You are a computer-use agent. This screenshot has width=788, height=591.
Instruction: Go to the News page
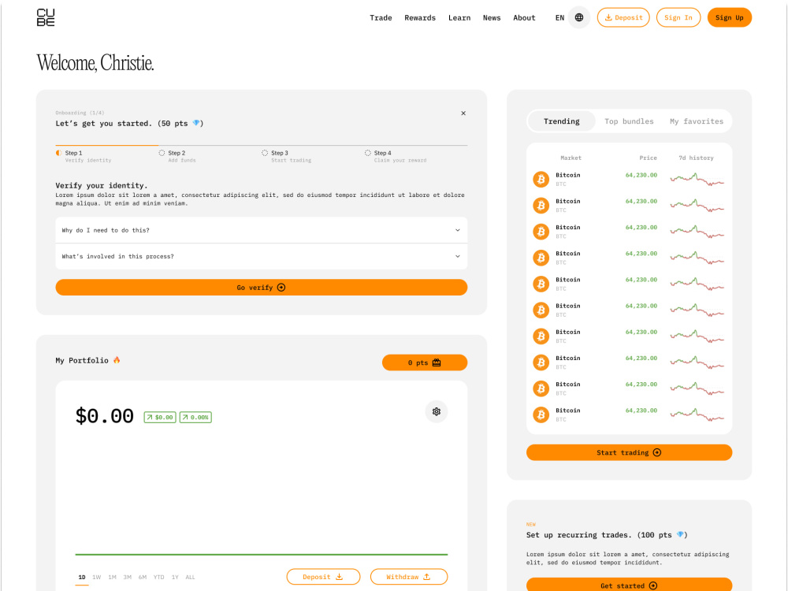click(492, 17)
